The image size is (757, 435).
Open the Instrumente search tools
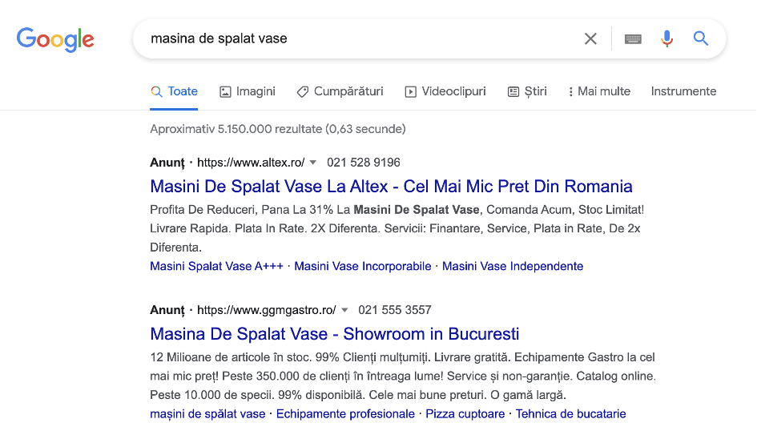click(x=683, y=91)
